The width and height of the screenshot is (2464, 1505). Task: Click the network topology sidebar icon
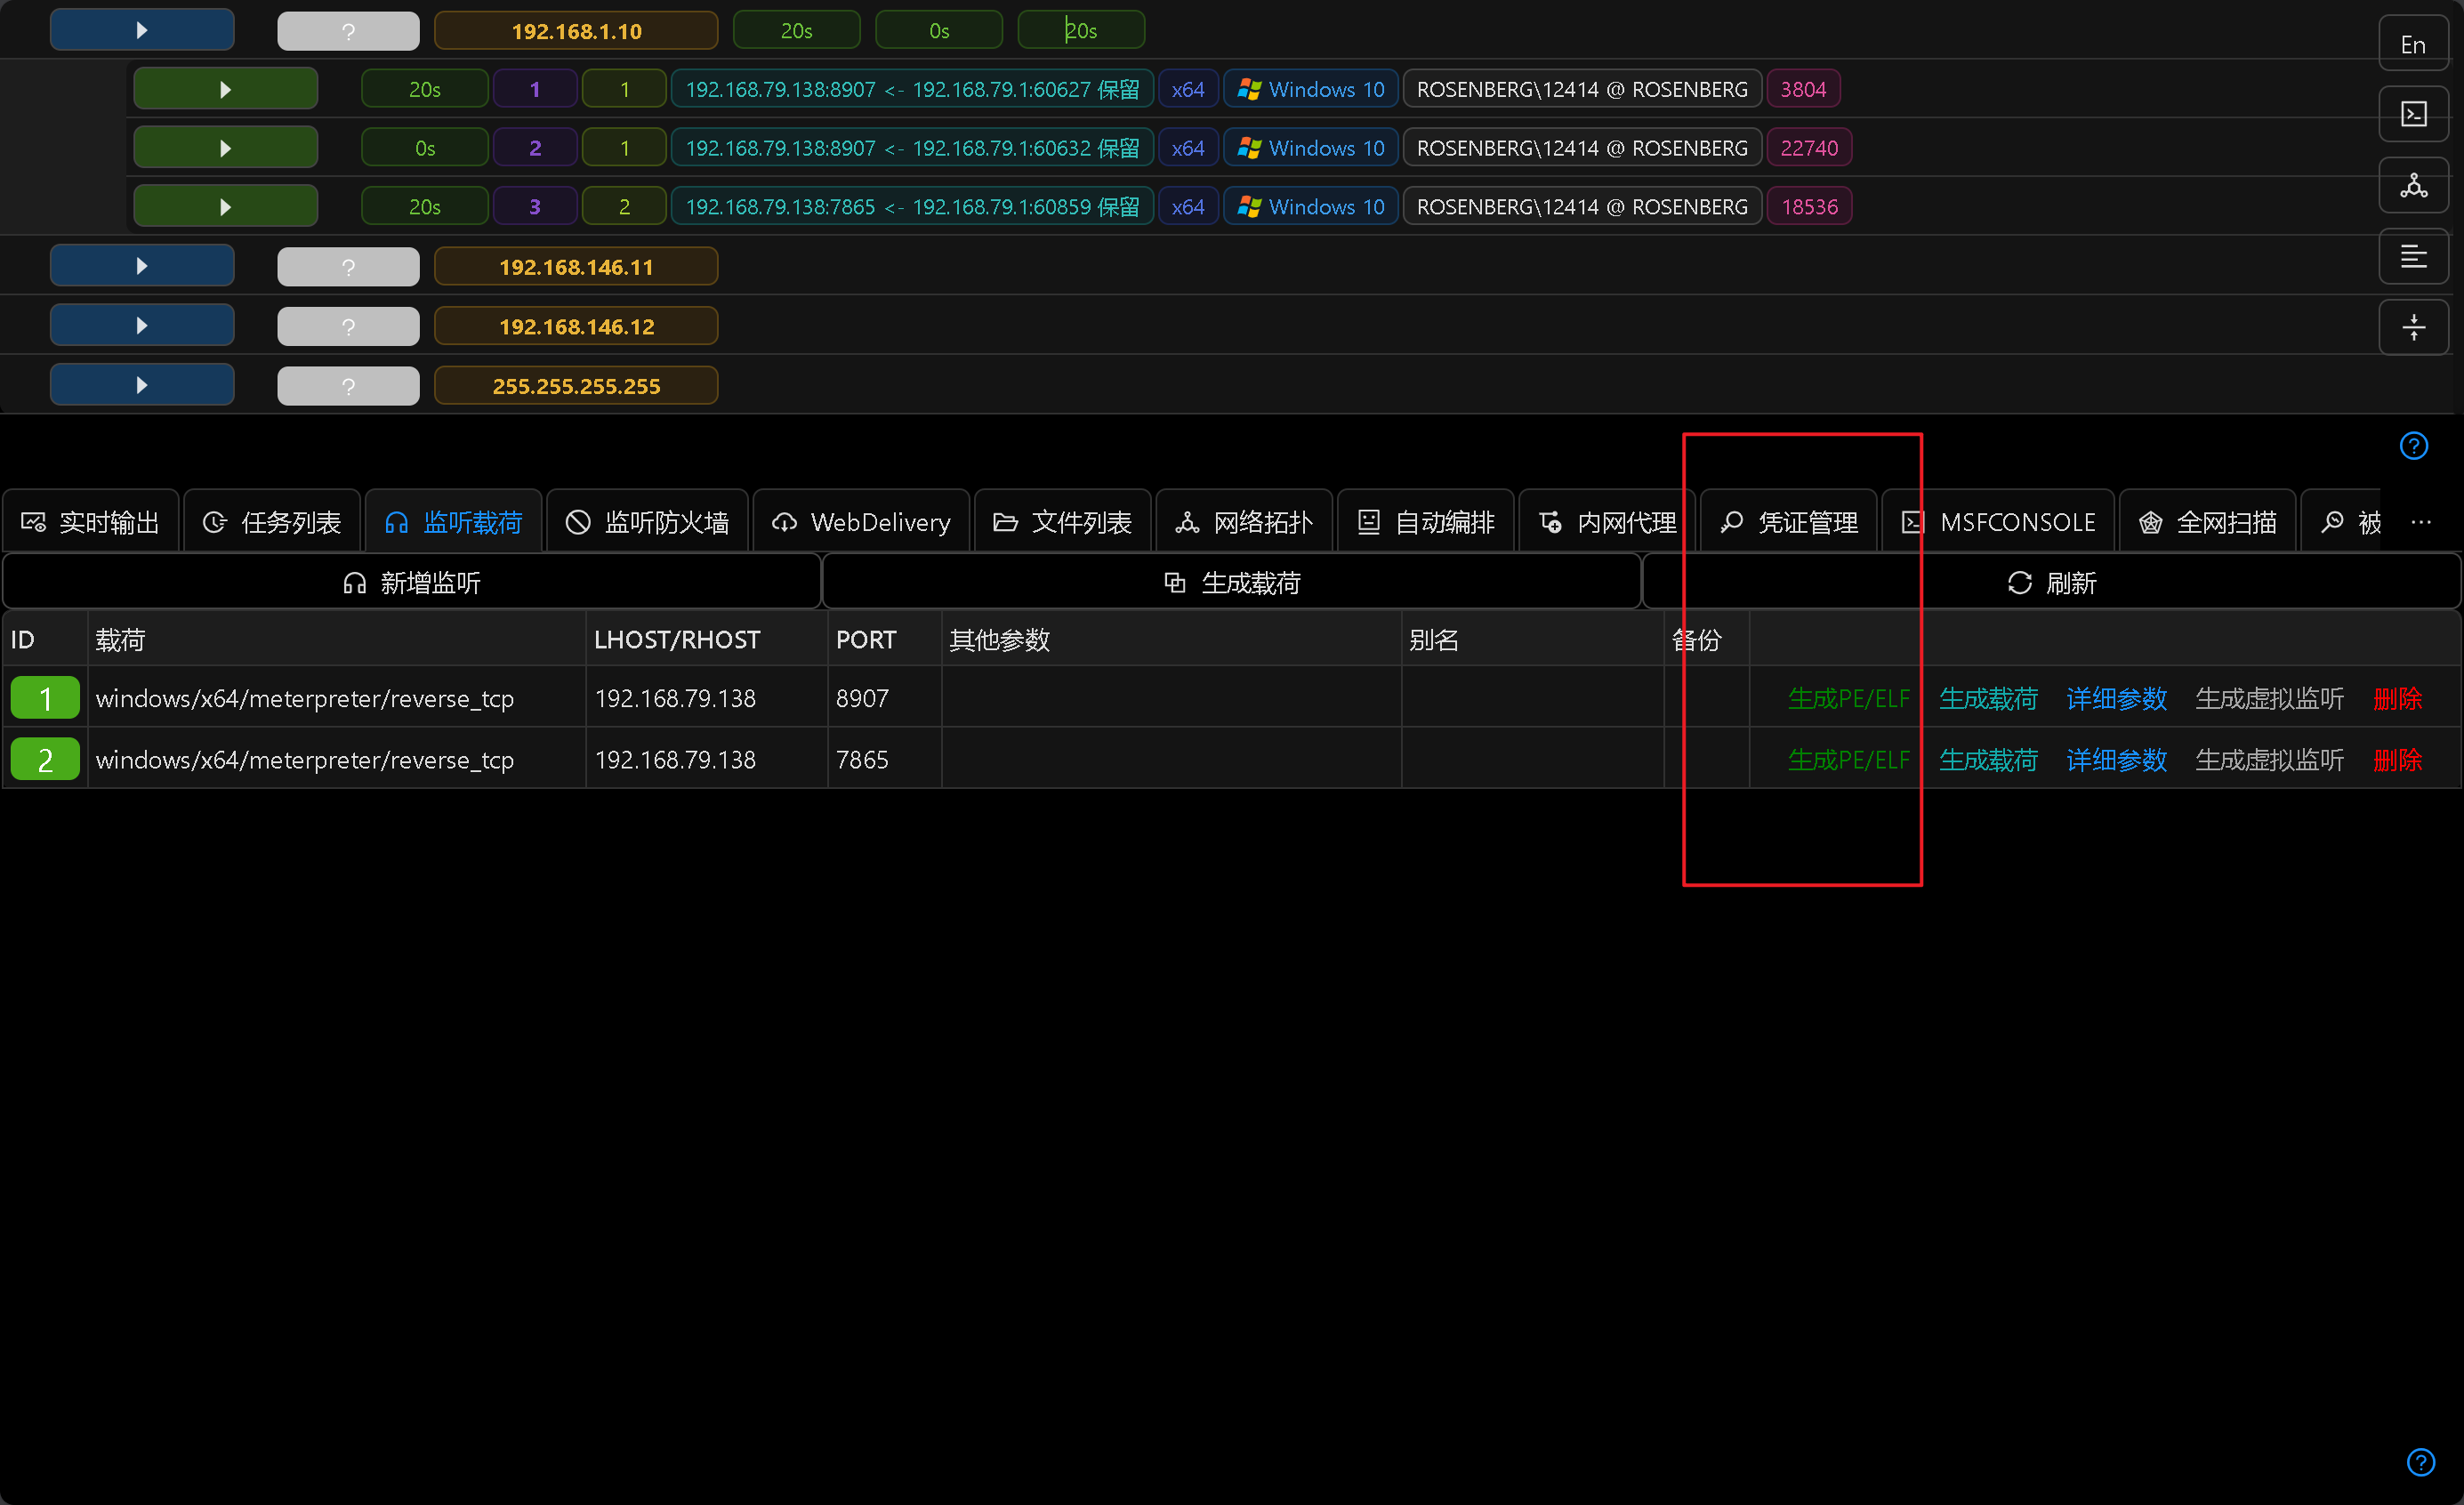[x=2412, y=186]
